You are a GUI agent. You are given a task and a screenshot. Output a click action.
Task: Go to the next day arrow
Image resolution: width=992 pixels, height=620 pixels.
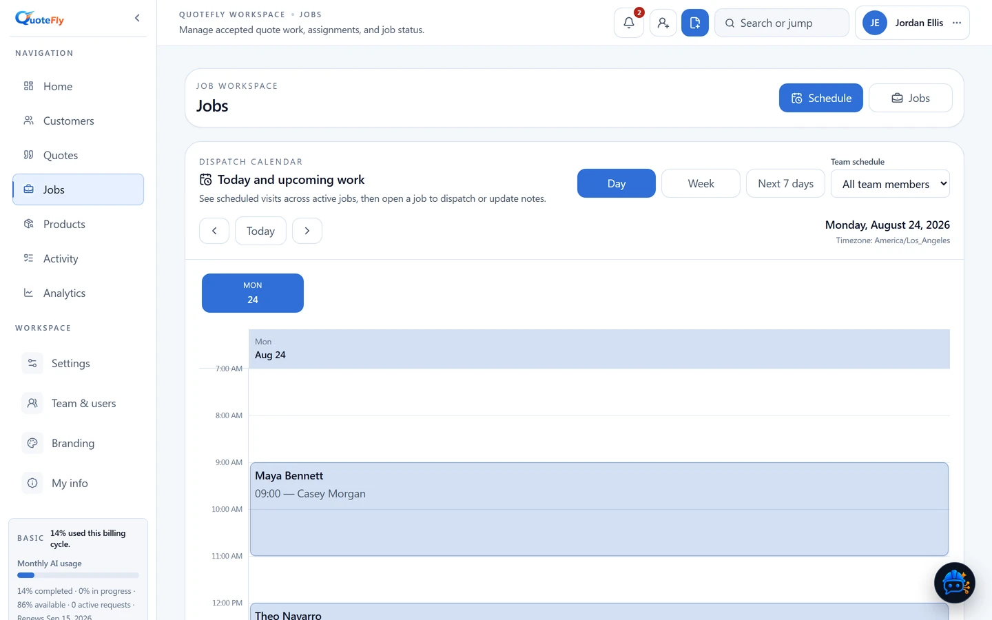(x=307, y=231)
